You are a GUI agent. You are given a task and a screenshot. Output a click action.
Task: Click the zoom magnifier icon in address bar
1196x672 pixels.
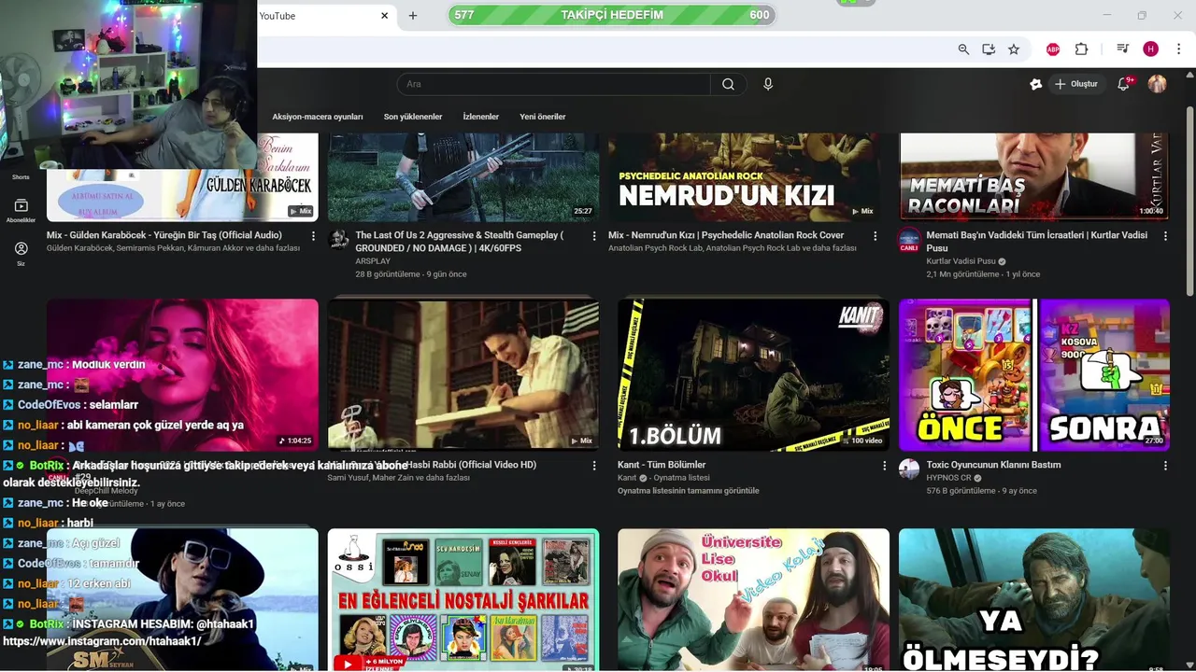(963, 49)
